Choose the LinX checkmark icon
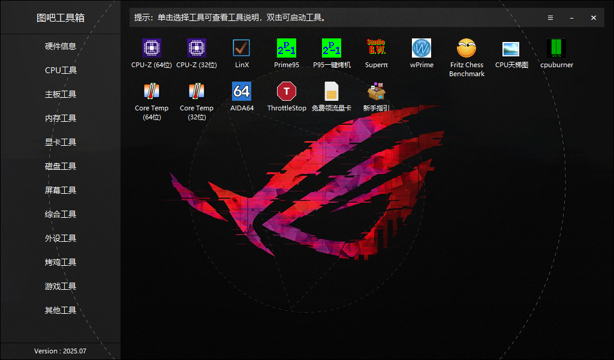The image size is (614, 360). pos(242,48)
